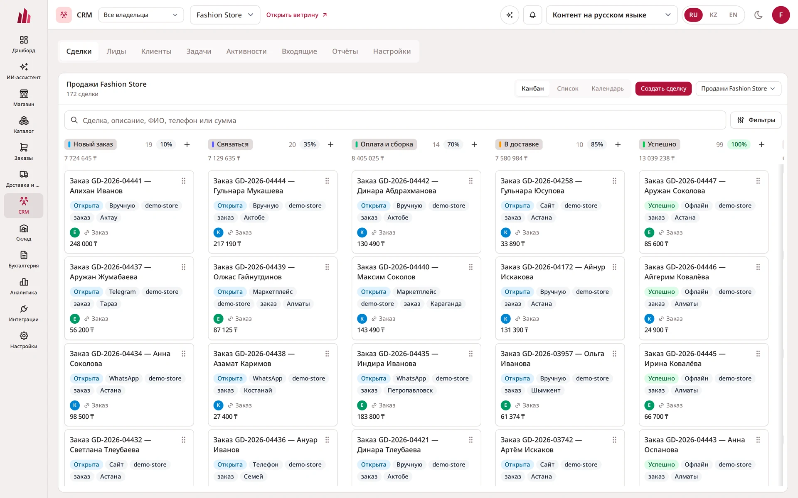
Task: Click the Оплата и сборка 70% badge
Action: point(453,144)
